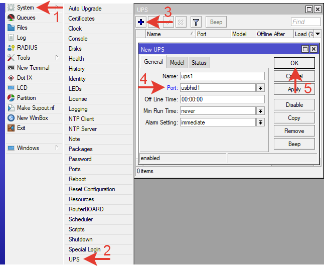The height and width of the screenshot is (266, 324).
Task: Click the Remove button
Action: (x=294, y=131)
